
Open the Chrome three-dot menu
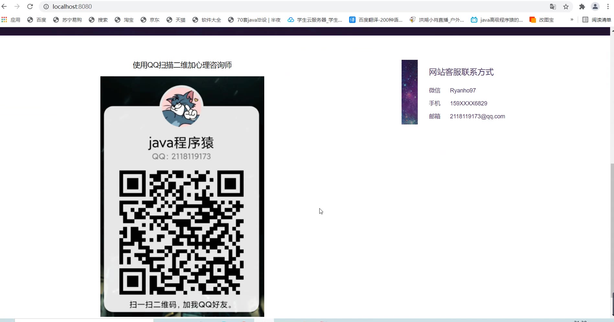pos(608,6)
